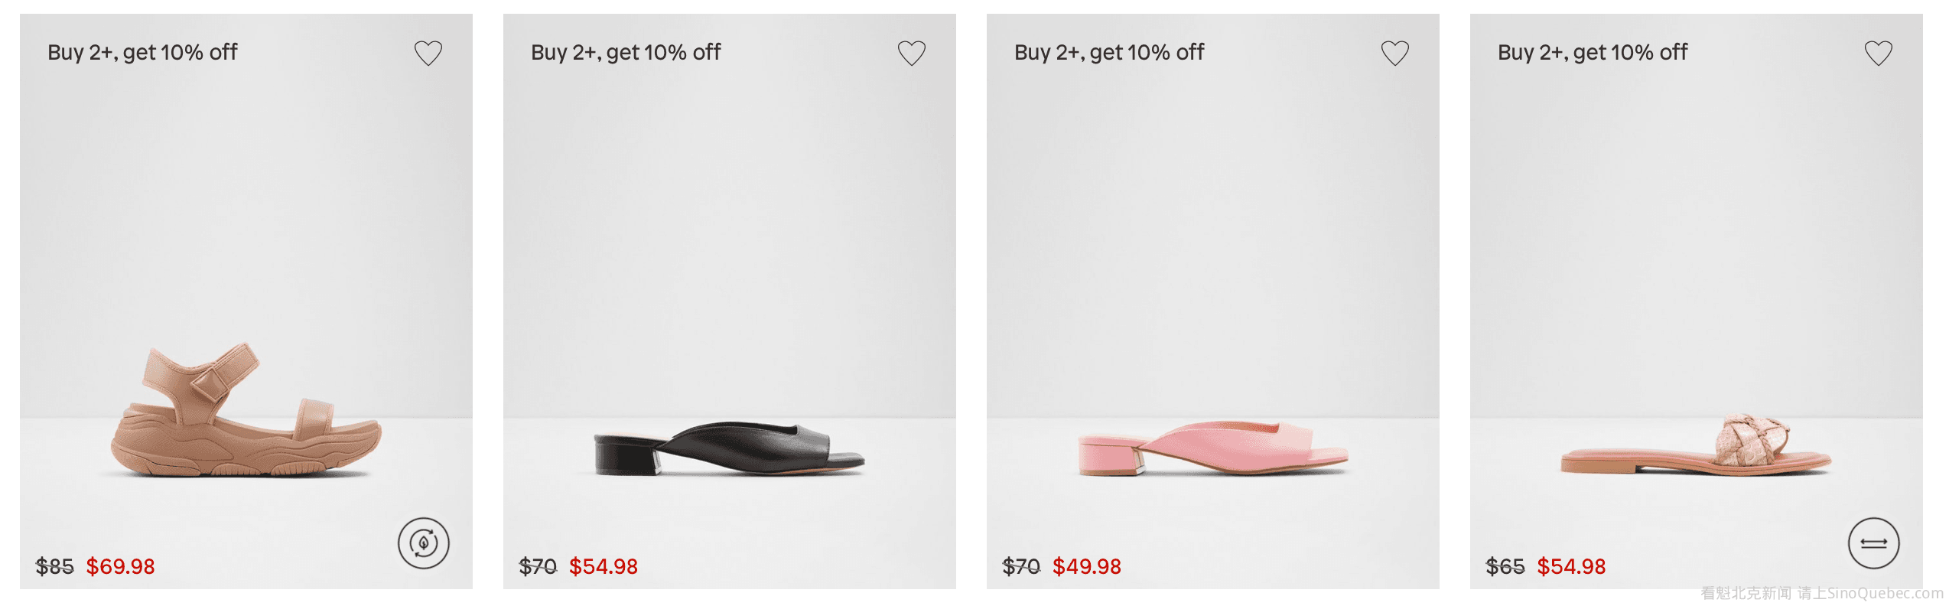Add the pink mule to the wishlist via the heart
1949x606 pixels.
(1394, 53)
